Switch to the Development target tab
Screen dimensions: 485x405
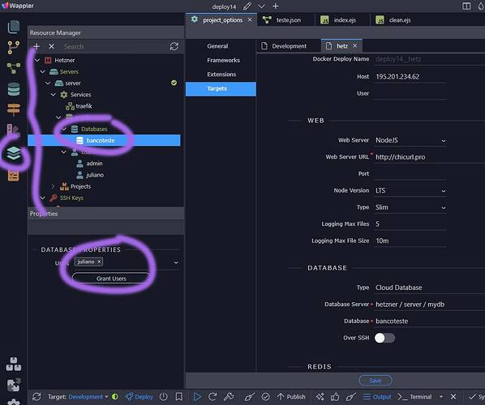coord(284,46)
